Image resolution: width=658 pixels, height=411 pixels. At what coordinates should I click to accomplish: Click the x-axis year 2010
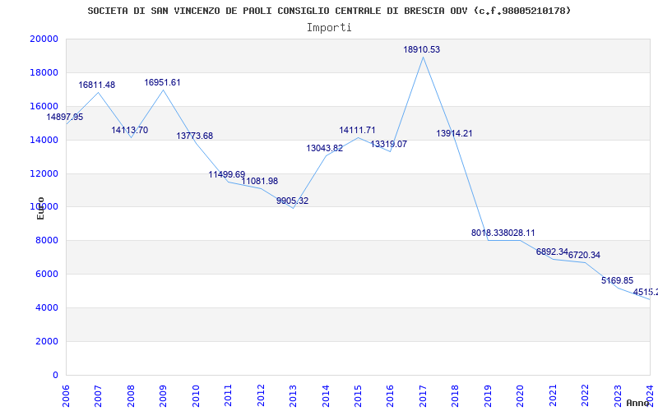[196, 395]
